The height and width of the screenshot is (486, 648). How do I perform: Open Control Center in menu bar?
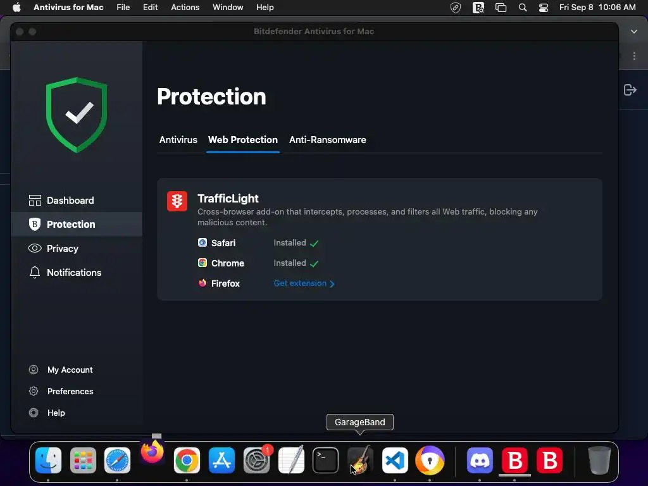[544, 8]
